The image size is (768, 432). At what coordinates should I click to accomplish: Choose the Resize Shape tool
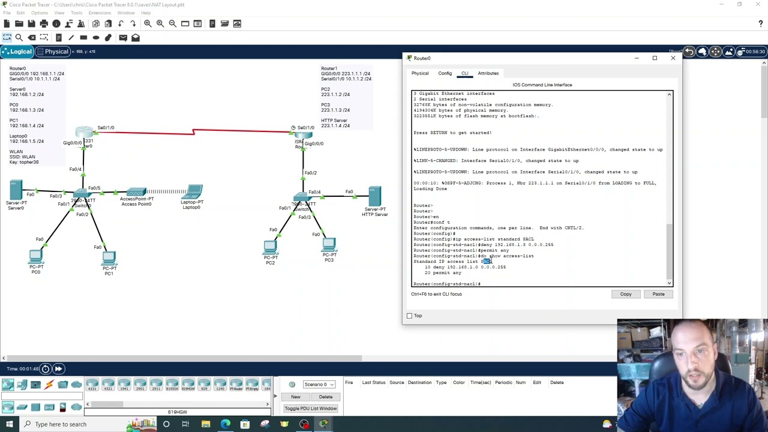44,37
